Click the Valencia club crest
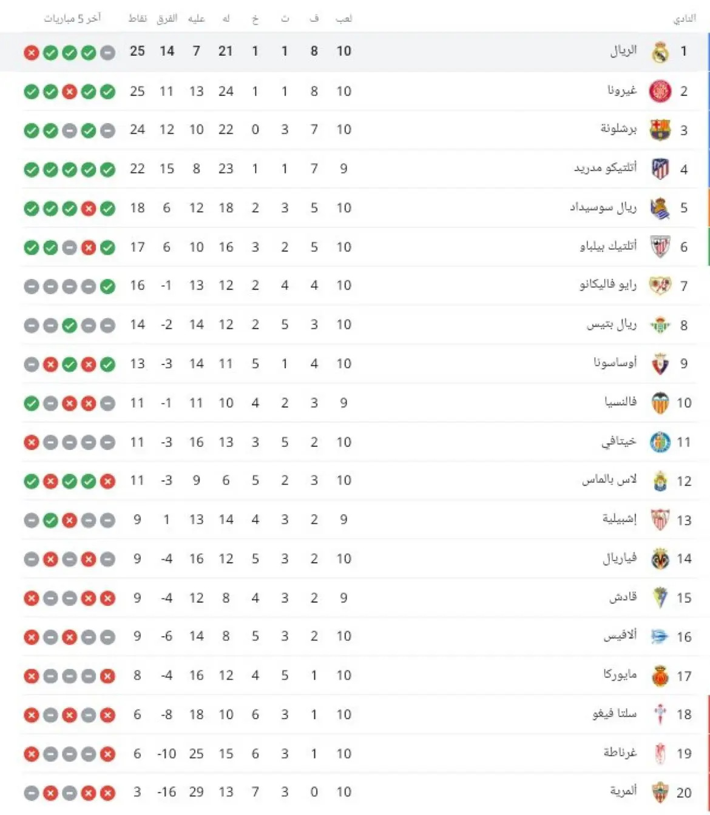 (x=660, y=403)
